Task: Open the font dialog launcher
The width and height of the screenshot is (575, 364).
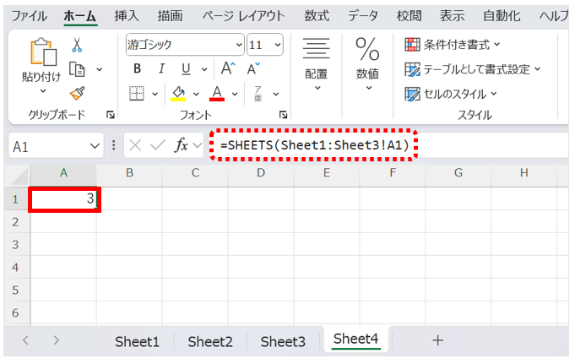Action: coord(283,115)
